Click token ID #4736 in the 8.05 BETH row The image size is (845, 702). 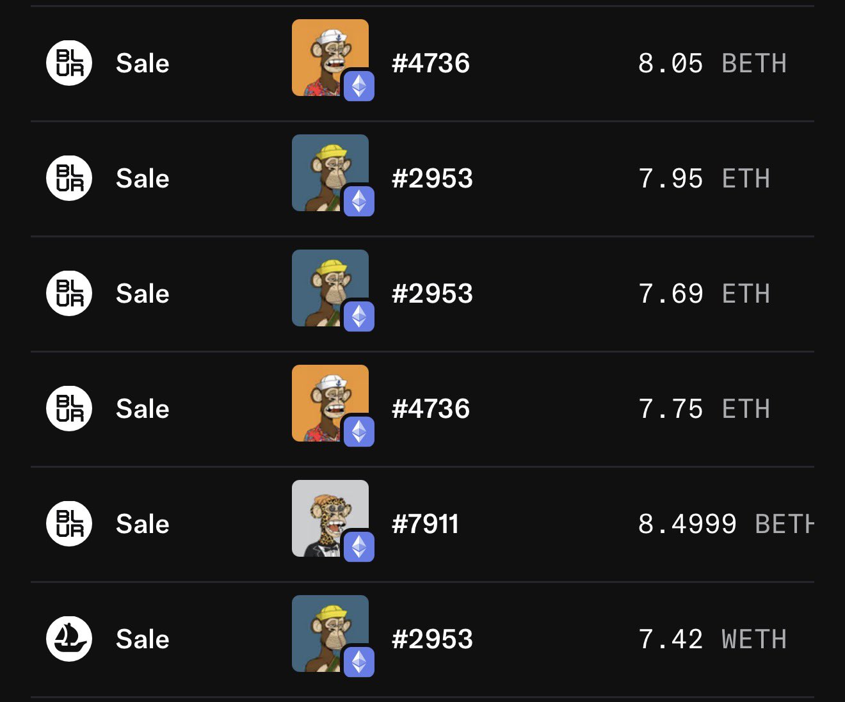431,63
